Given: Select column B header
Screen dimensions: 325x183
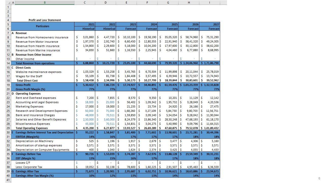Looking at the screenshot, I should point(45,3).
